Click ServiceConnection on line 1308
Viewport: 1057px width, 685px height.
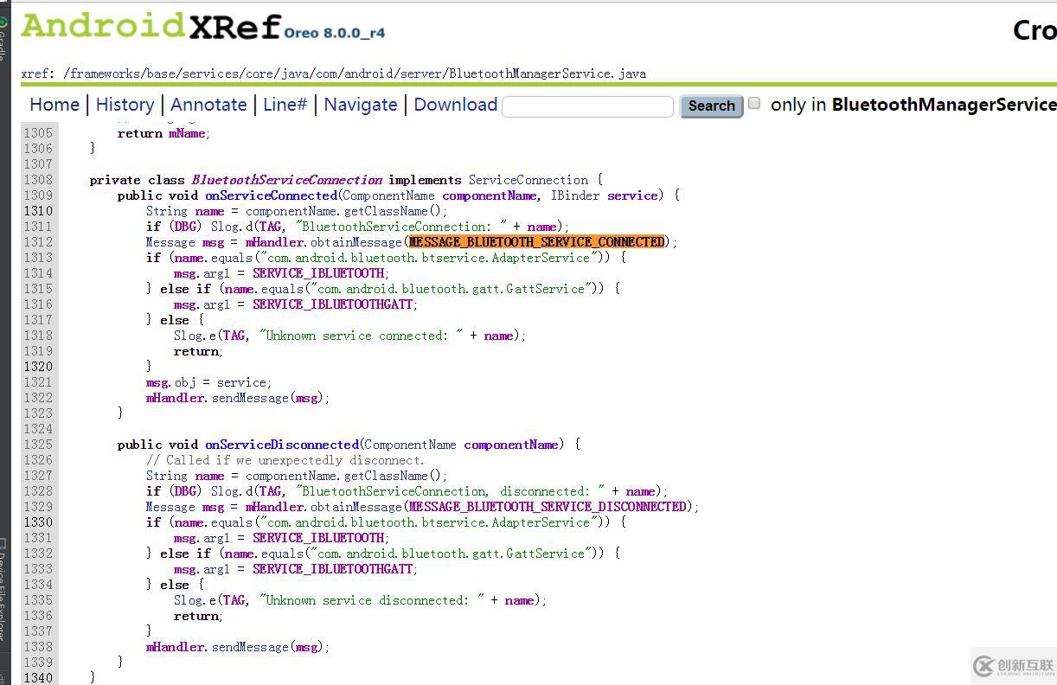coord(528,180)
